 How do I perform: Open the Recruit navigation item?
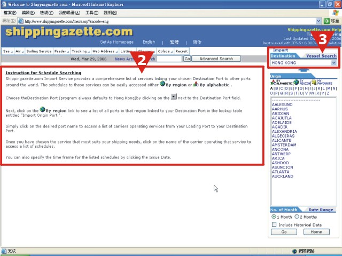tap(182, 51)
